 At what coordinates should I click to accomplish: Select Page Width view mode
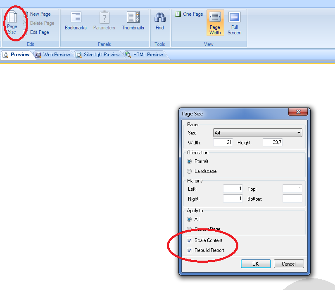215,23
